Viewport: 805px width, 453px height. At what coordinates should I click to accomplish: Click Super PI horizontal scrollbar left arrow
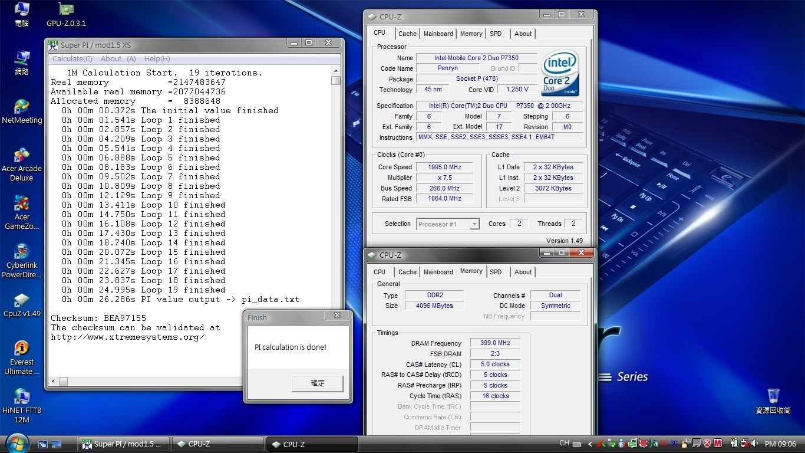tap(52, 382)
